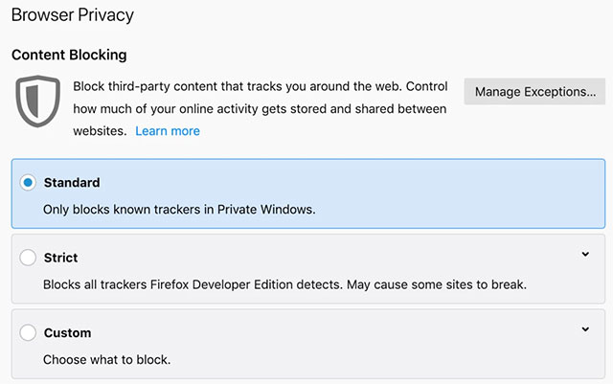613x384 pixels.
Task: Follow the Learn more link
Action: (168, 130)
